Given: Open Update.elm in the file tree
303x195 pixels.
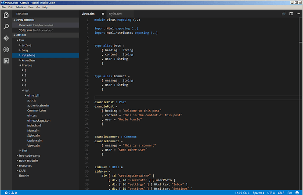Looking at the screenshot, I should click(34, 141).
